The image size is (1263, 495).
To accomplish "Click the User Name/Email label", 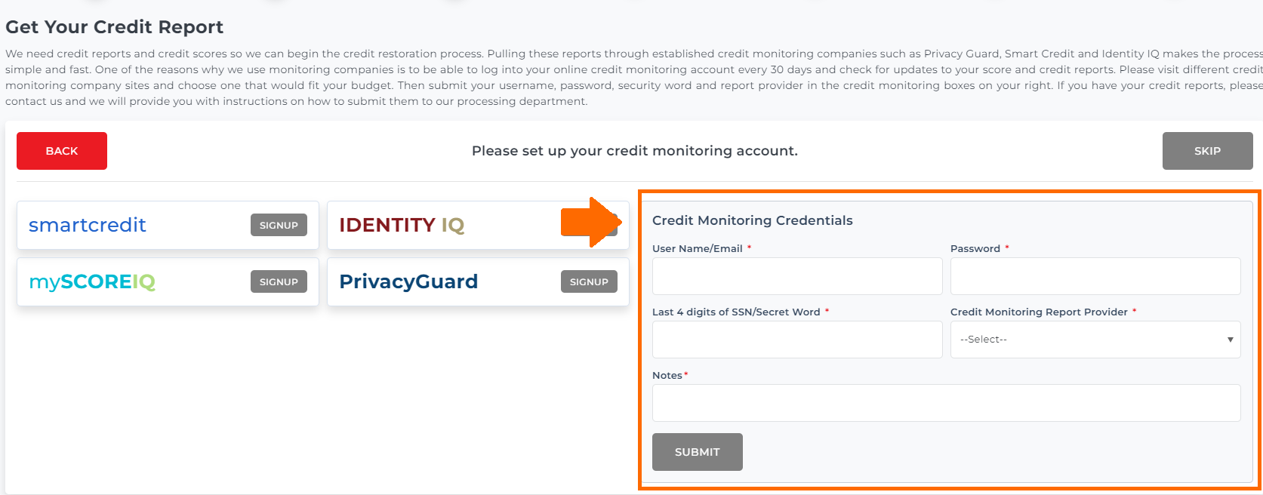I will pos(698,248).
